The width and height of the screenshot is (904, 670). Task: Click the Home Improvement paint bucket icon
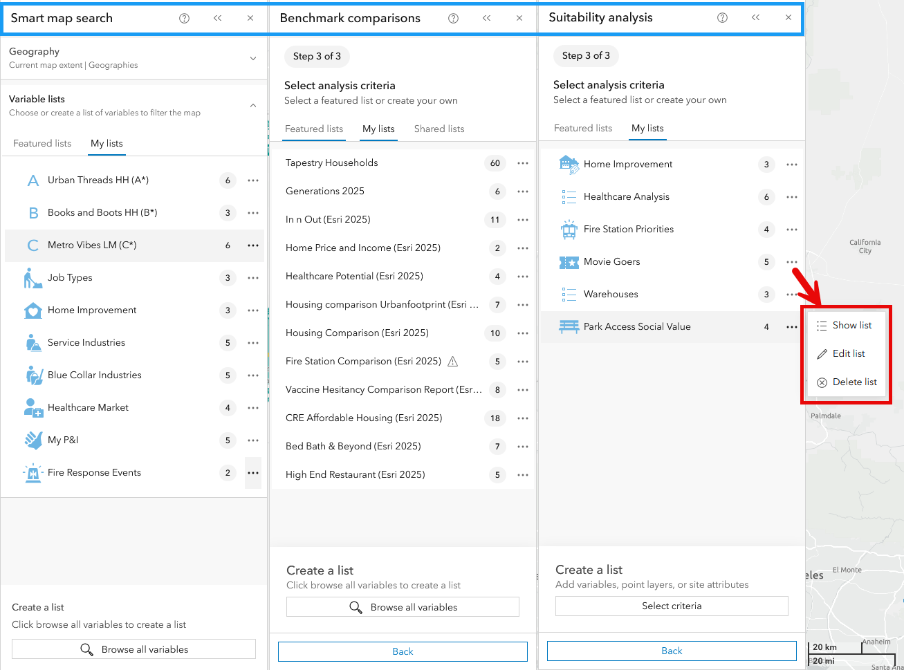[32, 310]
